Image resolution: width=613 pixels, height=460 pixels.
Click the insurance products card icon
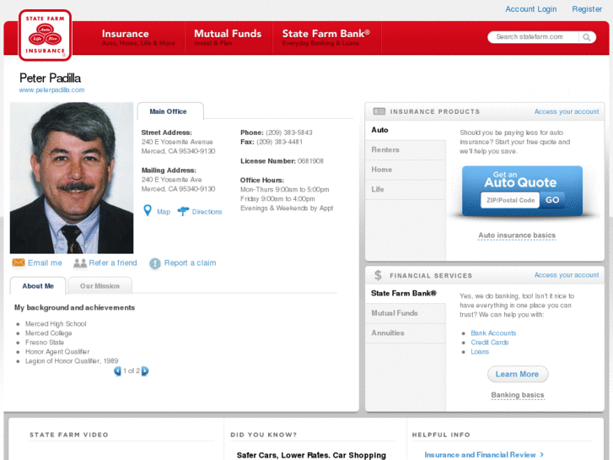point(379,111)
